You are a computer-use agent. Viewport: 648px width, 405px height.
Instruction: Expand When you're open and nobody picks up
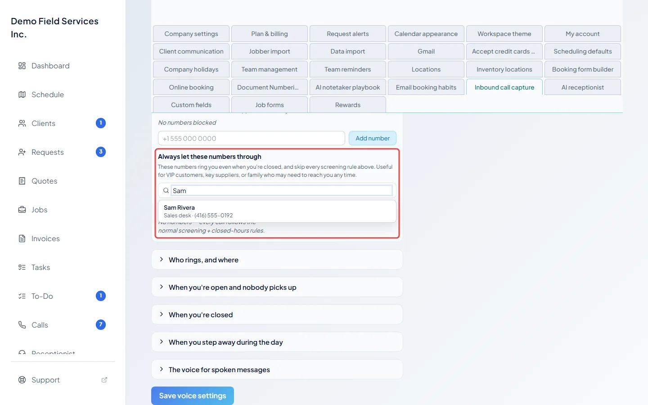[x=277, y=287]
